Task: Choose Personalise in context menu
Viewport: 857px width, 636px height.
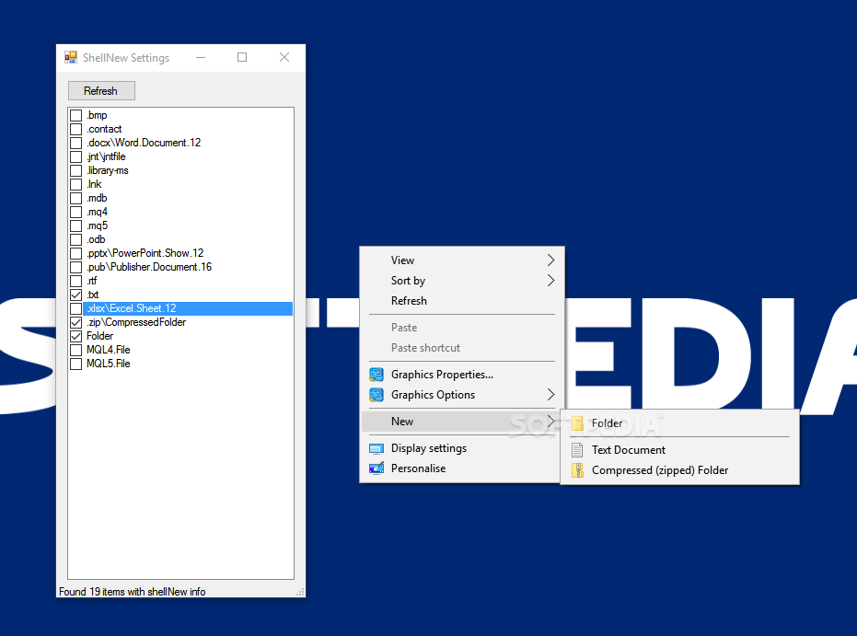Action: pyautogui.click(x=462, y=468)
